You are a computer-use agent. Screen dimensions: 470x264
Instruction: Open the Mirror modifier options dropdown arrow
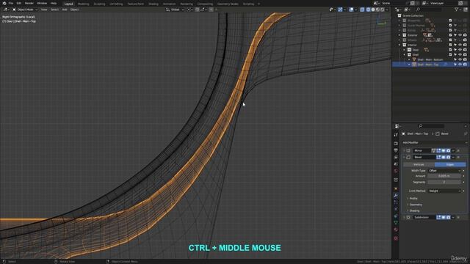coord(453,150)
